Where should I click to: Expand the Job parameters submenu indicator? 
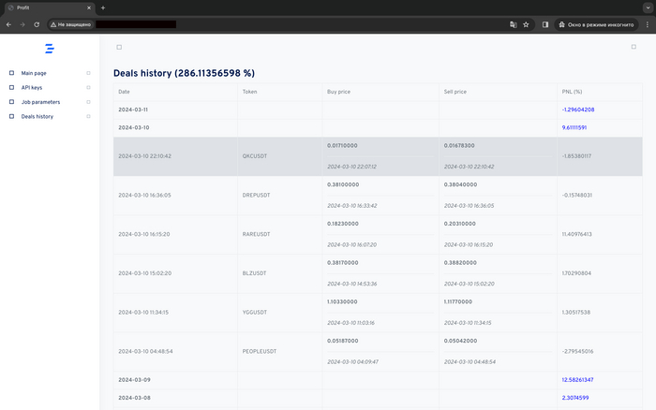(88, 102)
